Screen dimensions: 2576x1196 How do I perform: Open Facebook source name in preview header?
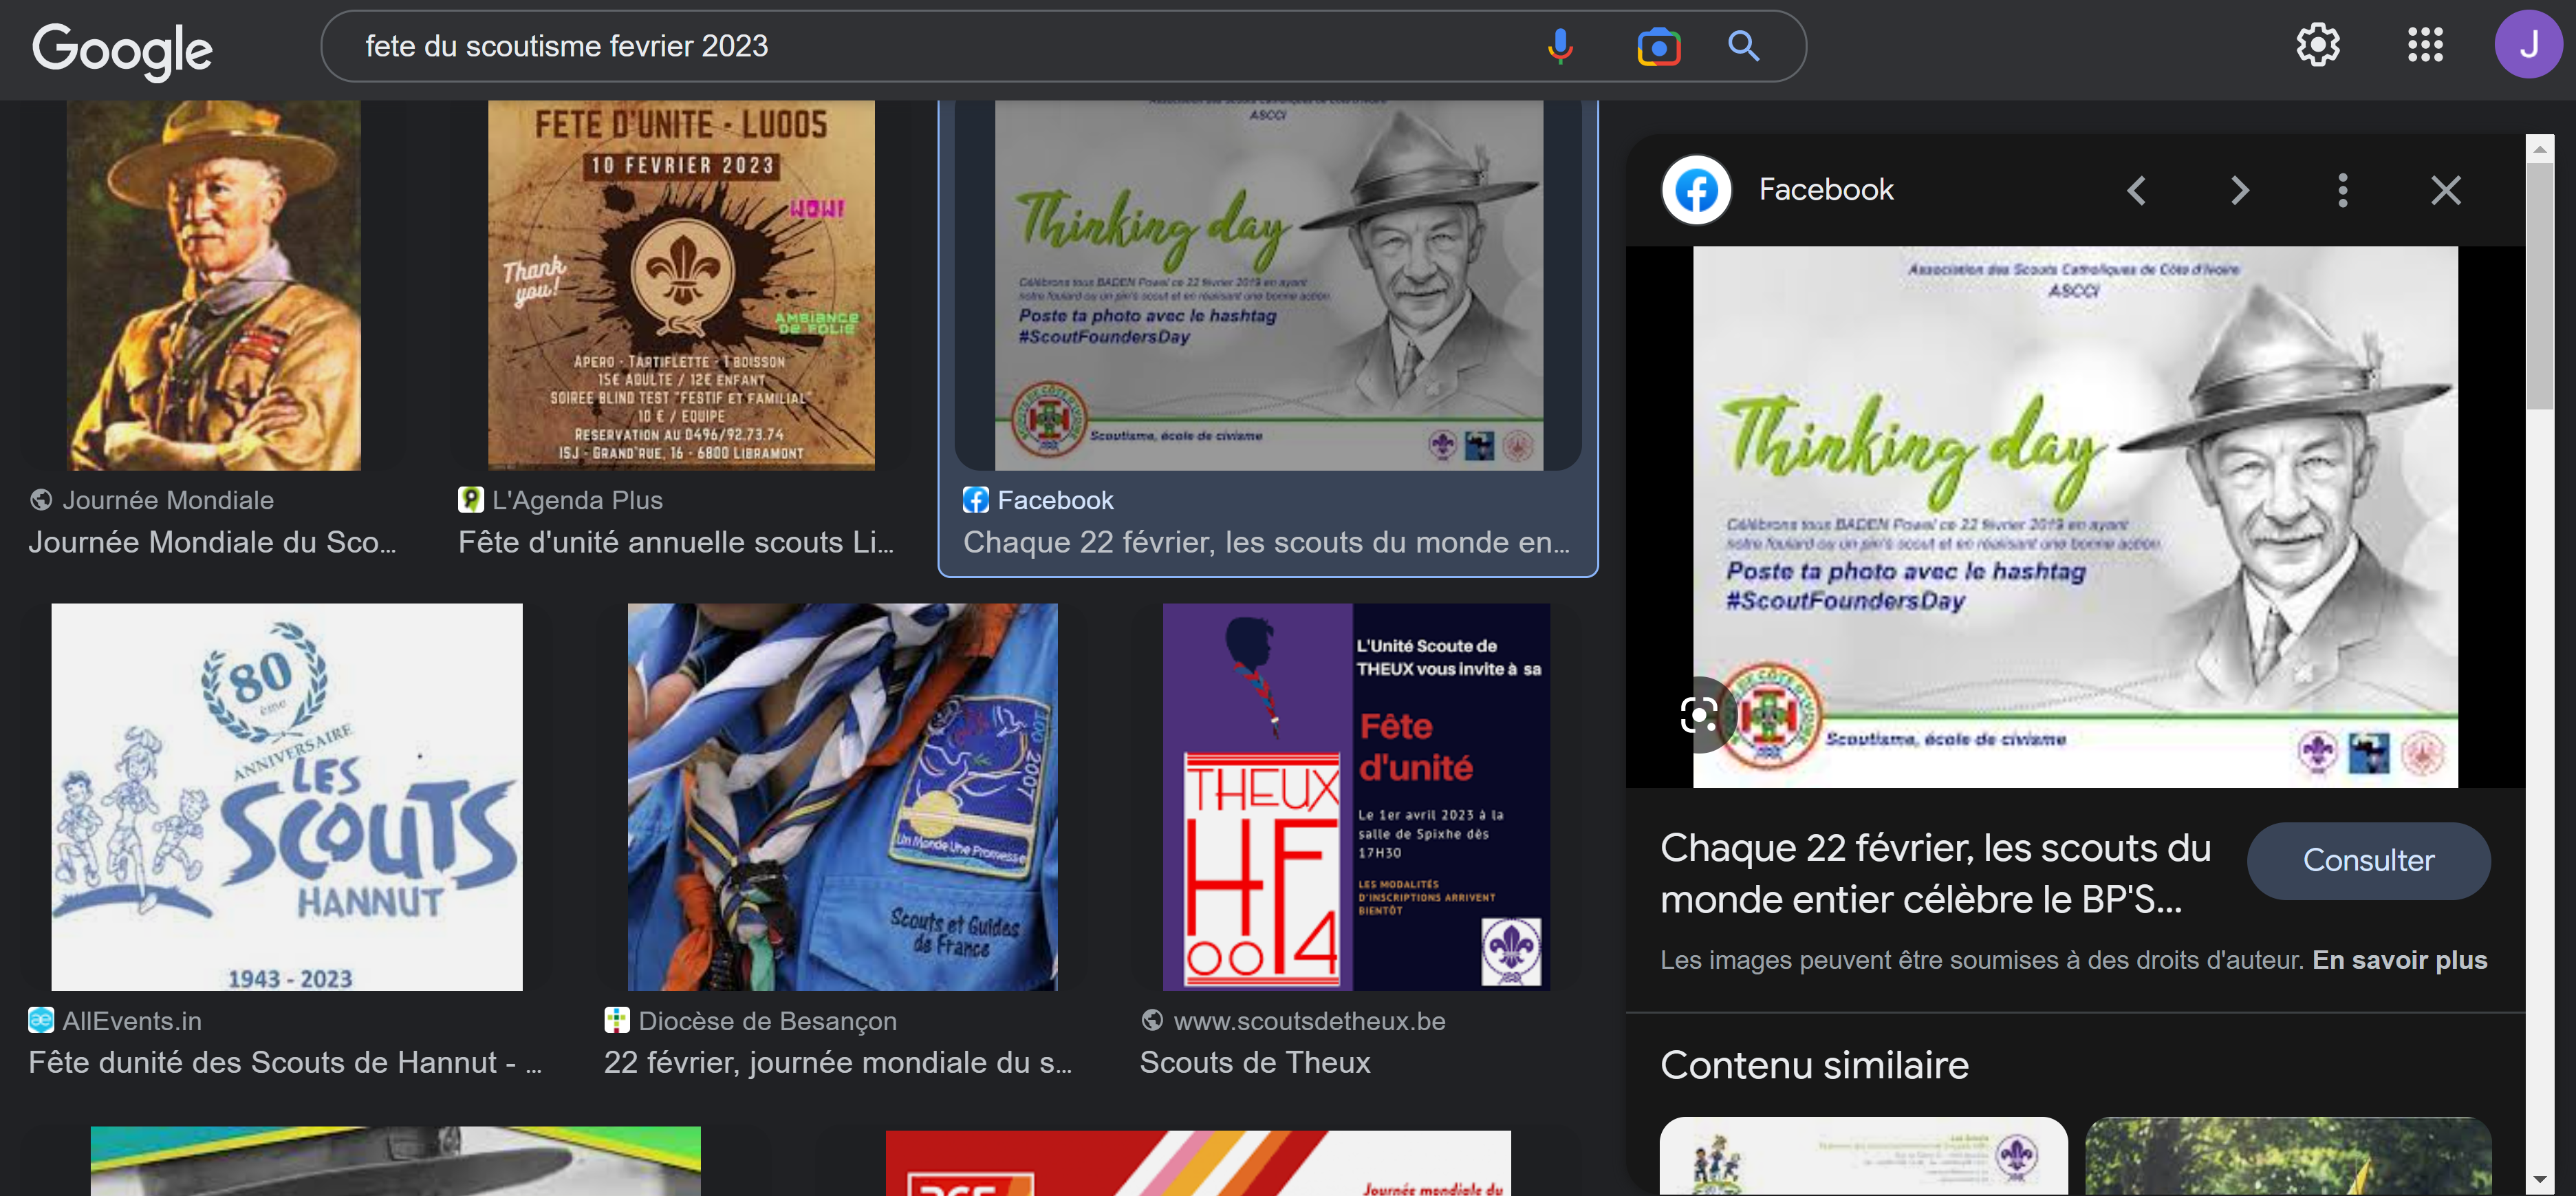pyautogui.click(x=1826, y=189)
